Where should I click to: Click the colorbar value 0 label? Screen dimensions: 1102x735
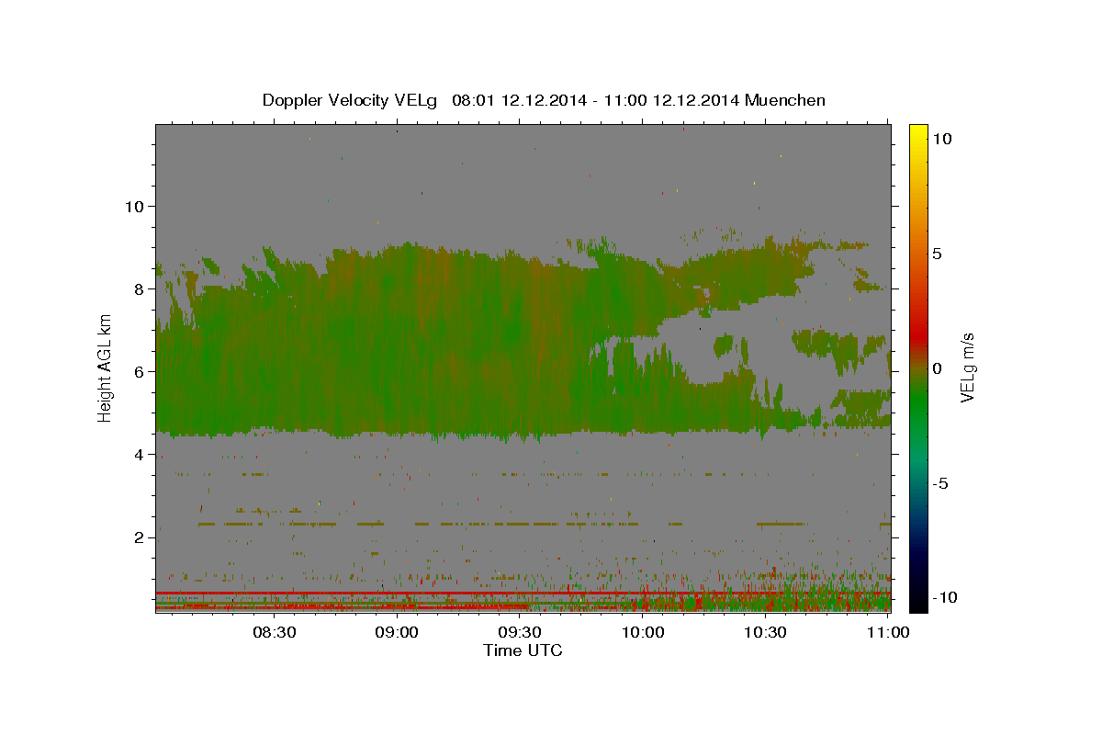[x=938, y=368]
